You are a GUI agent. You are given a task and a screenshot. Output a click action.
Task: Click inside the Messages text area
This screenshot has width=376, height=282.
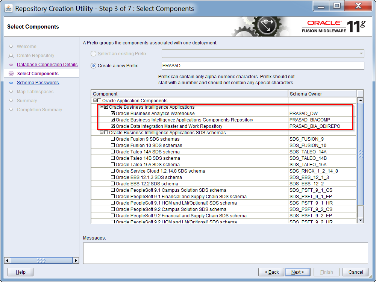tap(225, 253)
